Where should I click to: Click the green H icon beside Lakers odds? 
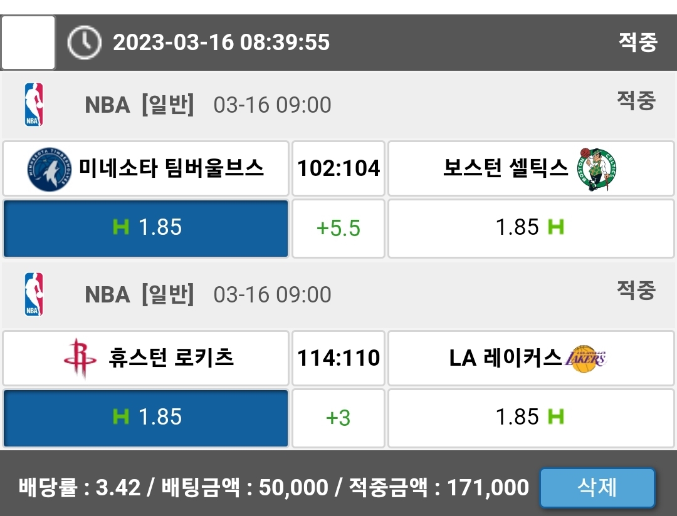tap(555, 416)
